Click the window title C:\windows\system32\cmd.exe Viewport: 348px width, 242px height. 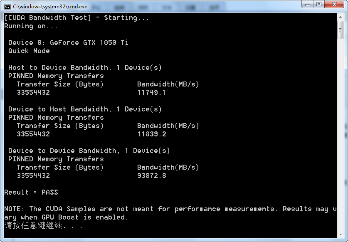tap(50, 7)
